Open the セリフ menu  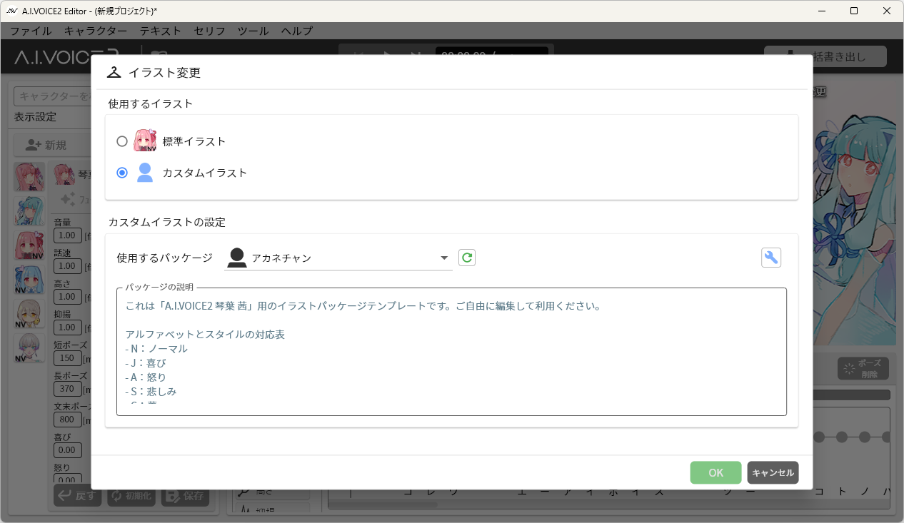coord(209,31)
